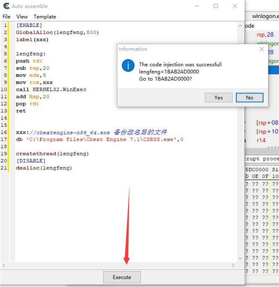Click 'The code injection was successfull' message
The height and width of the screenshot is (287, 279).
pos(180,64)
